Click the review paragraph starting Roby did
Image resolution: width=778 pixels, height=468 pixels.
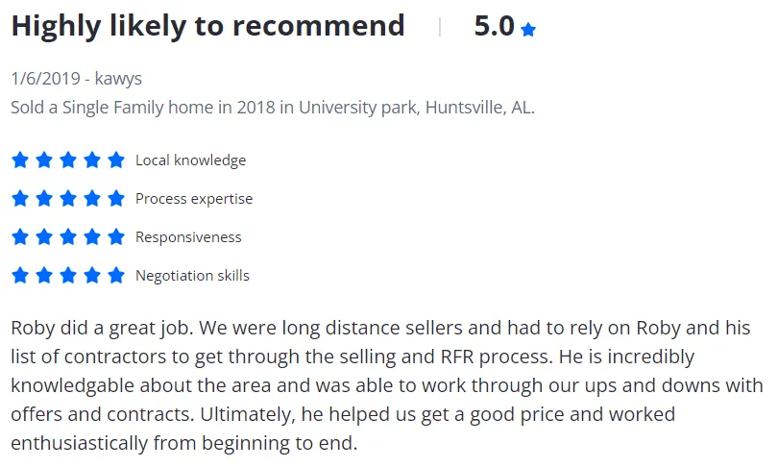387,385
